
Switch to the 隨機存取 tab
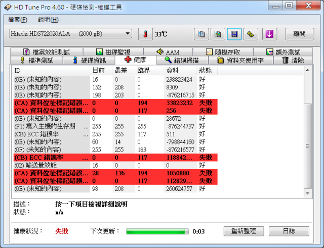point(223,52)
